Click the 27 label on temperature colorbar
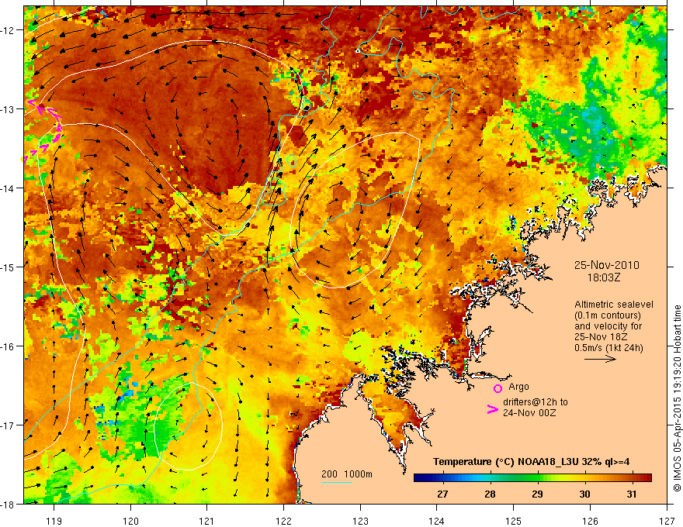Image resolution: width=683 pixels, height=527 pixels. (442, 494)
